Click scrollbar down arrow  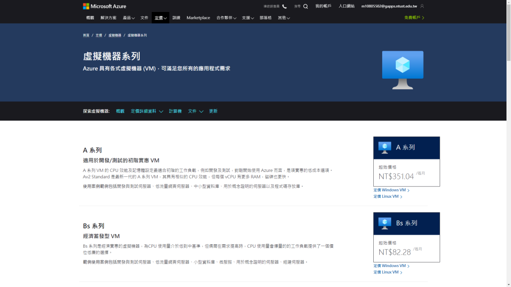(509, 285)
